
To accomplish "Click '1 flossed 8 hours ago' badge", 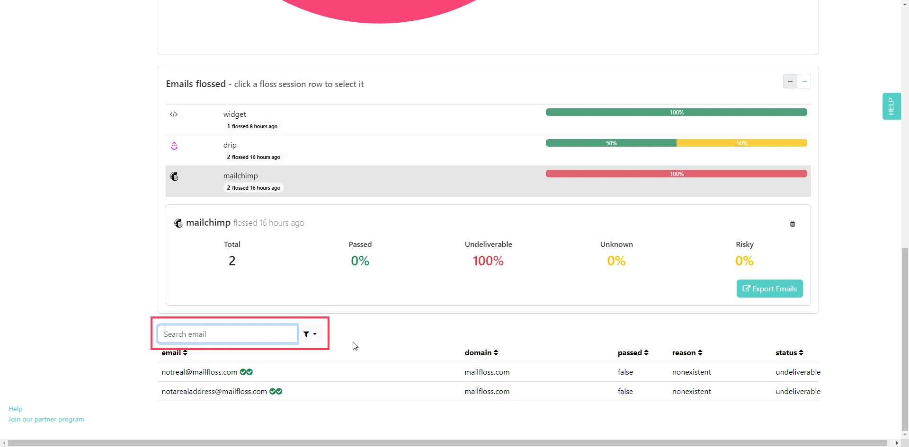I will pos(252,126).
